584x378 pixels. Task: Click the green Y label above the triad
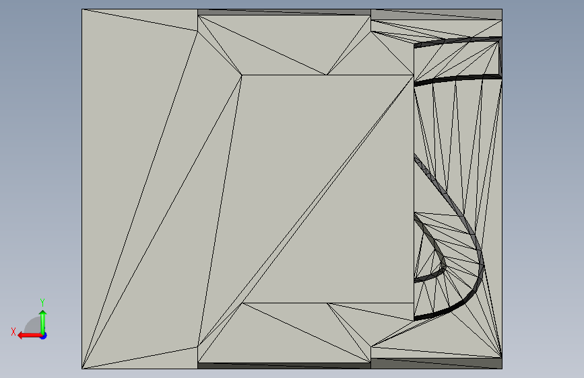(x=42, y=303)
